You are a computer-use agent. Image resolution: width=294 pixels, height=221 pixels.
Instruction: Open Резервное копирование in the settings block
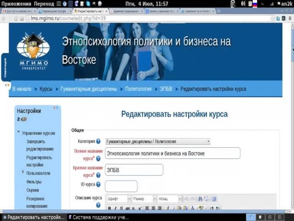point(37,203)
